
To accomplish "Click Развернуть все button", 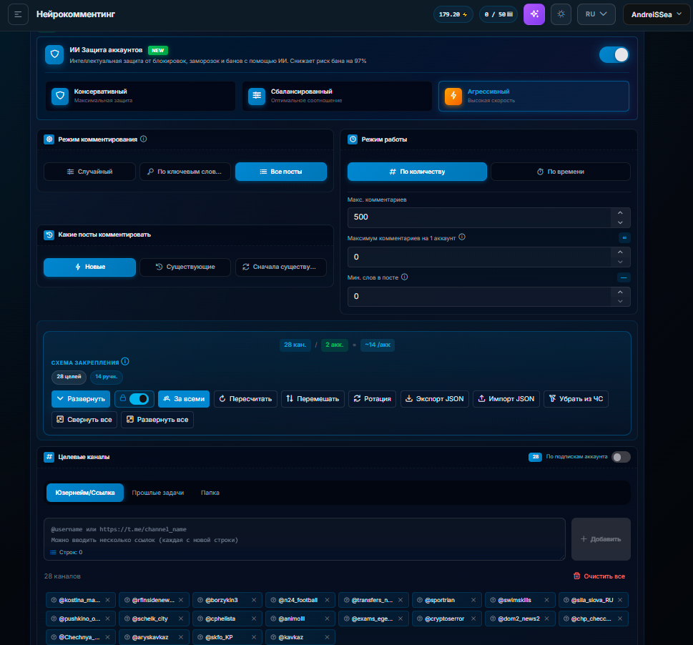I will (157, 420).
